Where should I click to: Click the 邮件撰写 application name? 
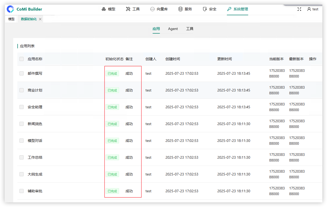coord(35,73)
